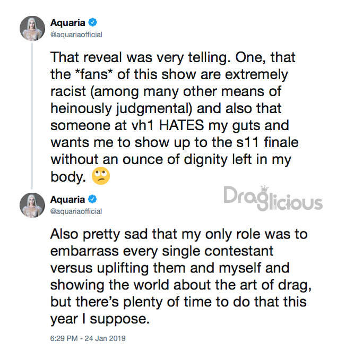Click the @aquariaofficial handle in the first tweet
Image resolution: width=337 pixels, height=350 pixels.
(76, 35)
